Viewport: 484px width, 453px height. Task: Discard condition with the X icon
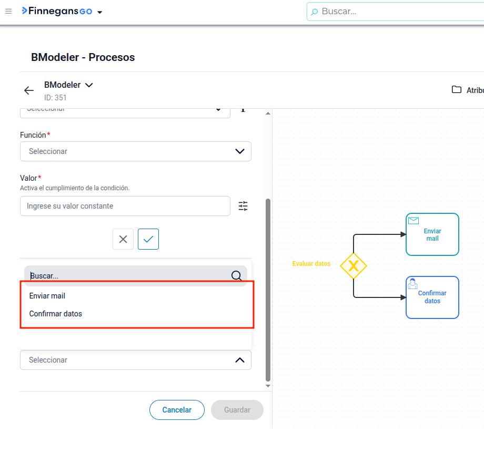[123, 239]
